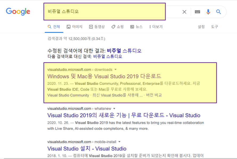Start voice search with microphone icon
Viewport: 237px width, 159px height.
point(208,12)
